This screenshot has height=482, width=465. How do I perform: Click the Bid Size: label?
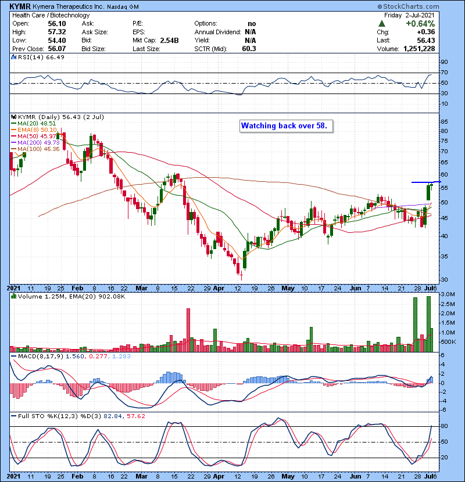94,49
